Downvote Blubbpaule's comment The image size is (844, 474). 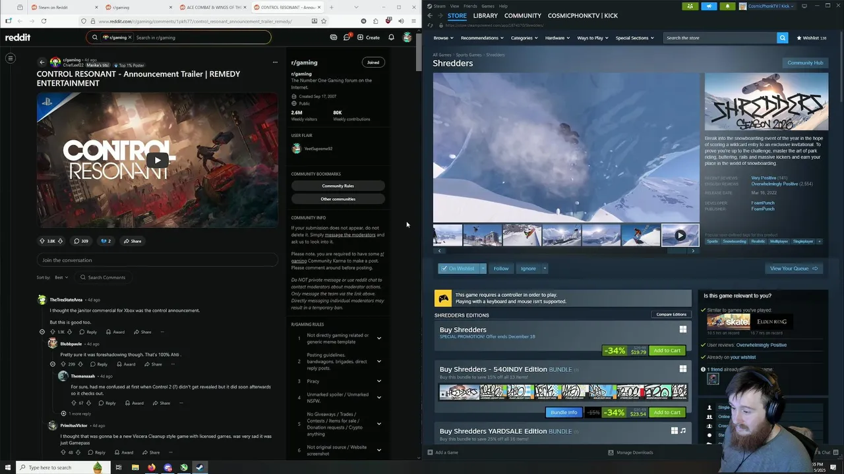pos(80,364)
